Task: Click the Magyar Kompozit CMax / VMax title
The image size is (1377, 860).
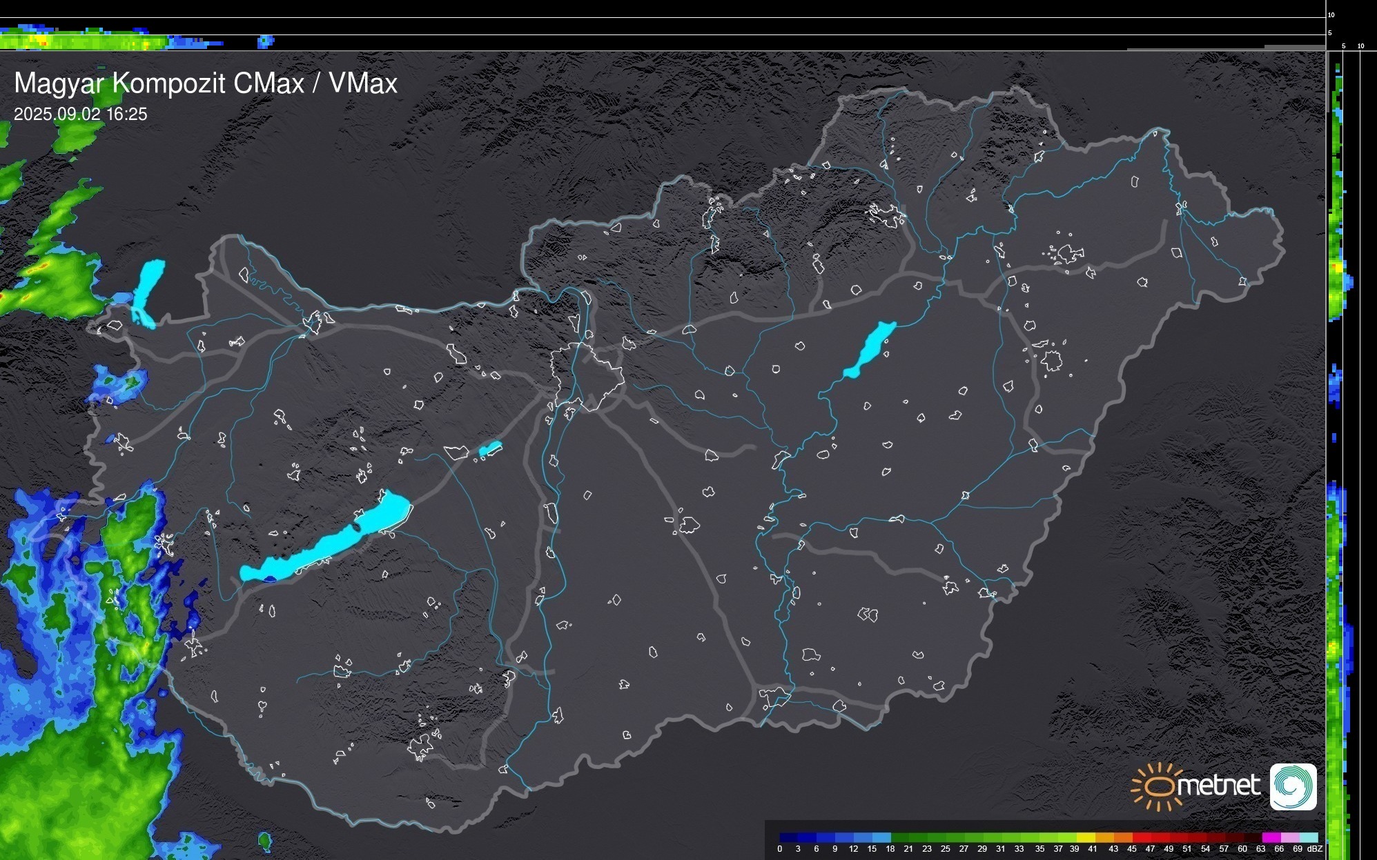Action: [206, 83]
